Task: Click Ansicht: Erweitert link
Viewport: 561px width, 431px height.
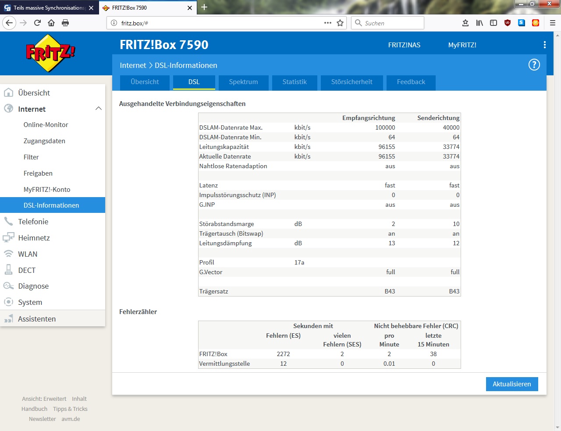Action: 44,399
